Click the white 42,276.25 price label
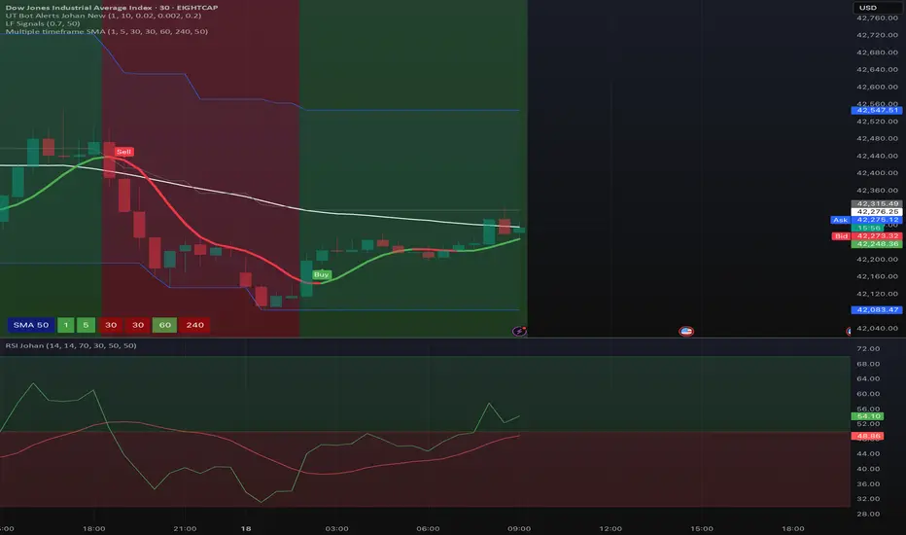 pyautogui.click(x=877, y=212)
